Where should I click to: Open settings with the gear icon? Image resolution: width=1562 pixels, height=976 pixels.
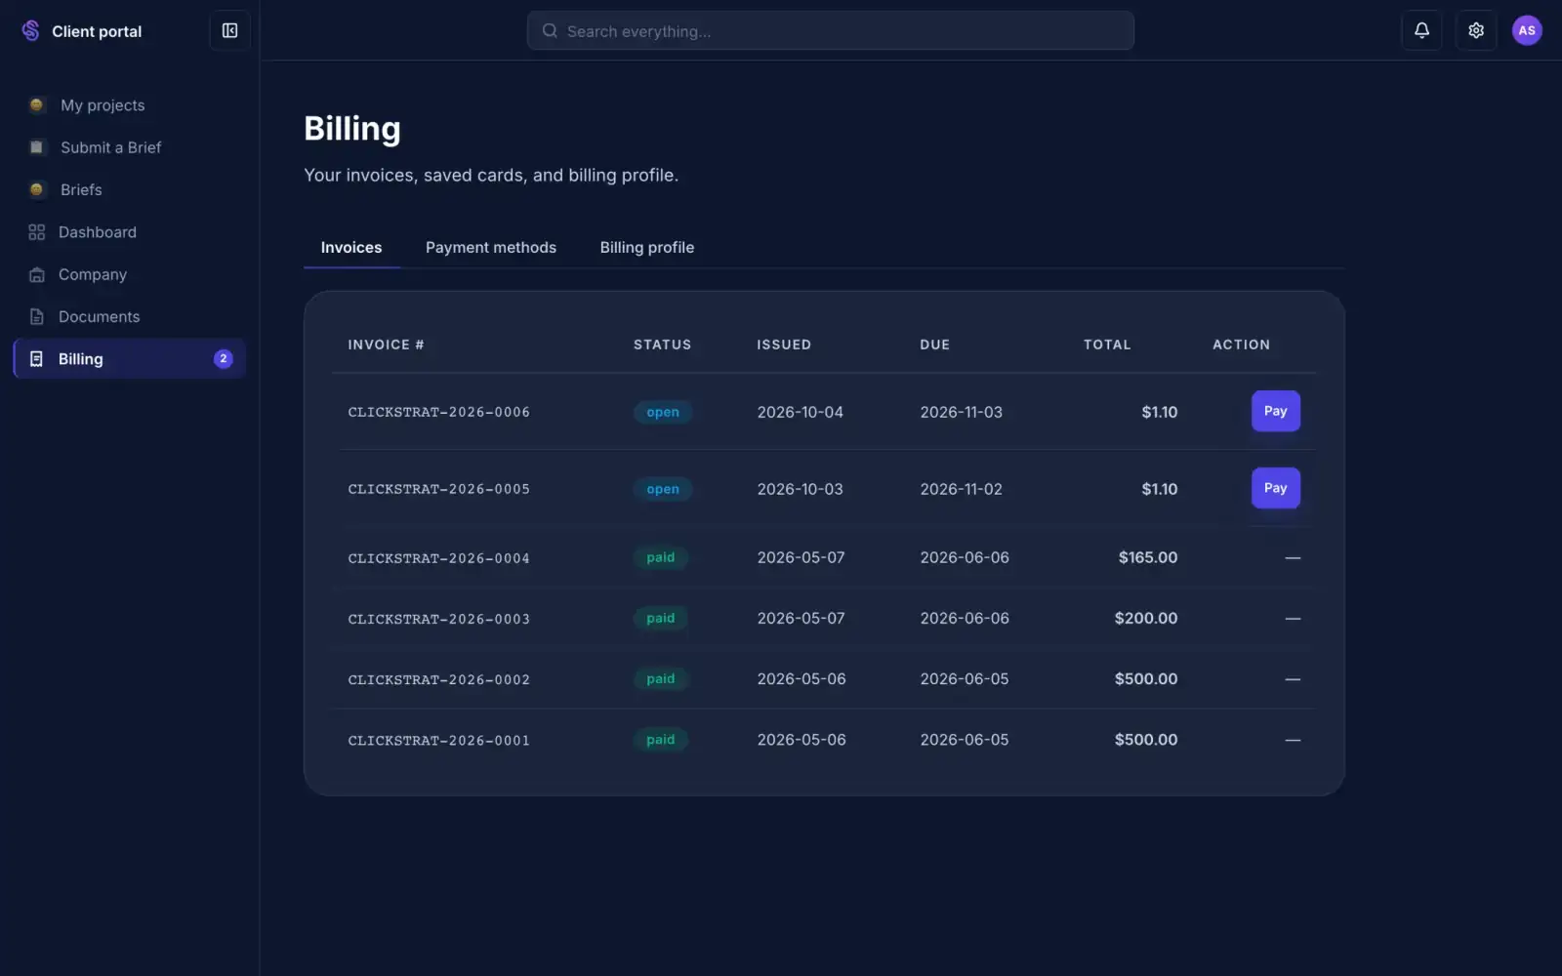tap(1476, 31)
